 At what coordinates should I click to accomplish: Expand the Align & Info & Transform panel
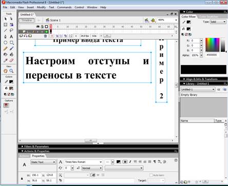184,79
